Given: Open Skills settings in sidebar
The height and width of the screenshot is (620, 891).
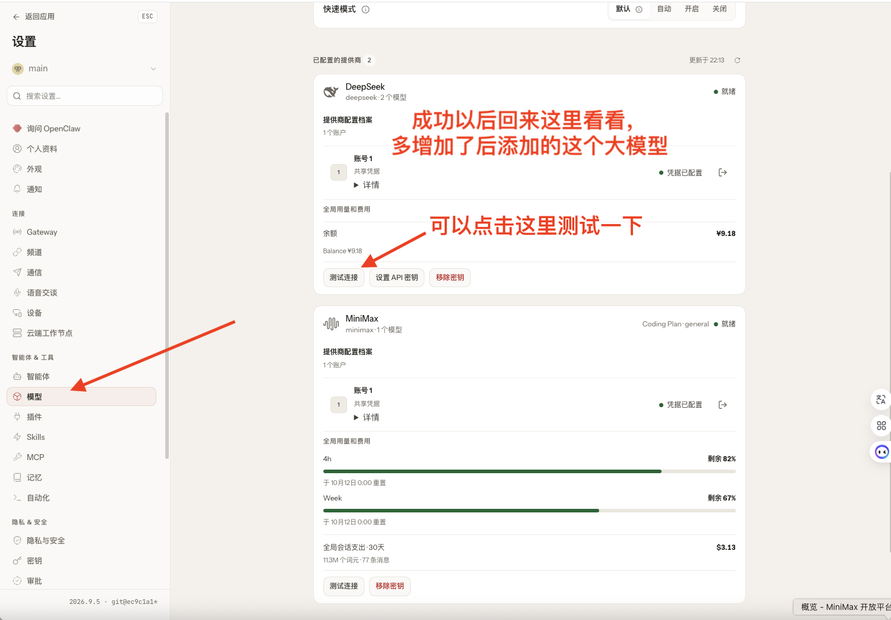Looking at the screenshot, I should click(x=81, y=437).
